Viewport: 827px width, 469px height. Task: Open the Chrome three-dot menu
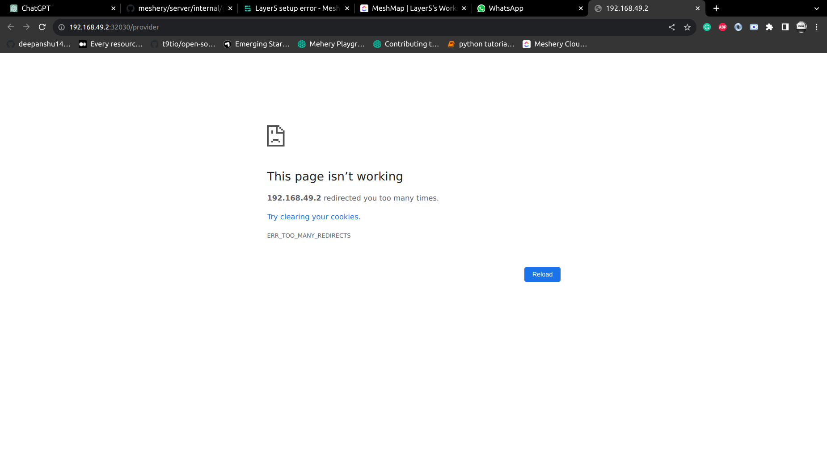(x=816, y=27)
